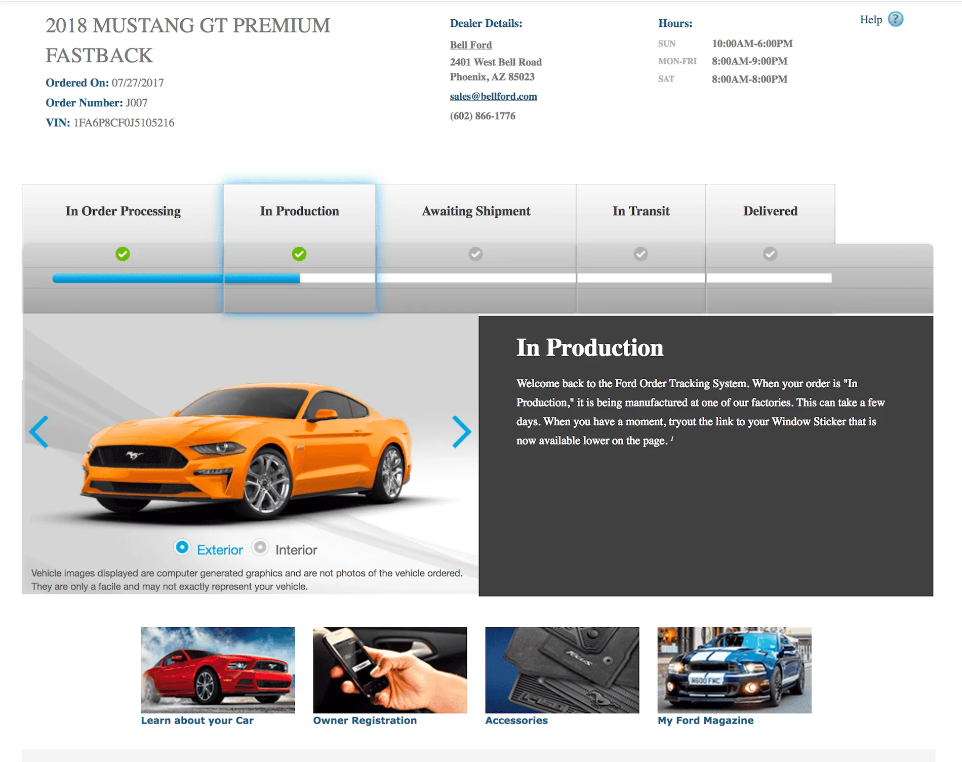The width and height of the screenshot is (962, 762).
Task: Switch to the Delivered tab
Action: (x=770, y=211)
